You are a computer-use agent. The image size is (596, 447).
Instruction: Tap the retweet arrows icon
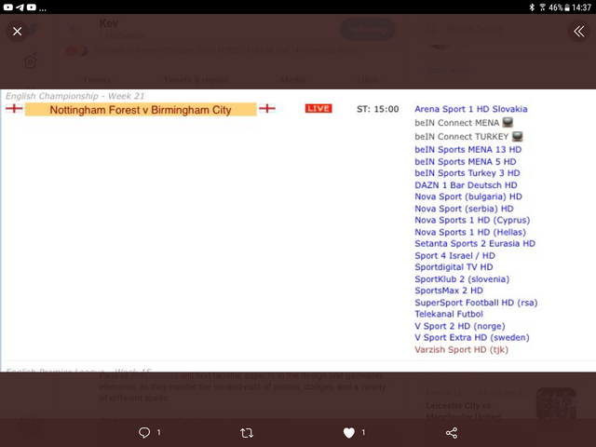[247, 432]
